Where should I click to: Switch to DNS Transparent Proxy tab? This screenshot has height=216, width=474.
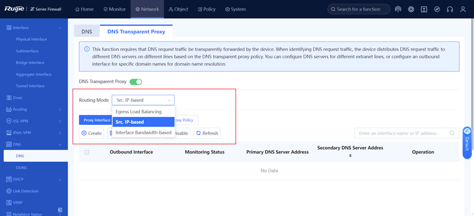136,31
